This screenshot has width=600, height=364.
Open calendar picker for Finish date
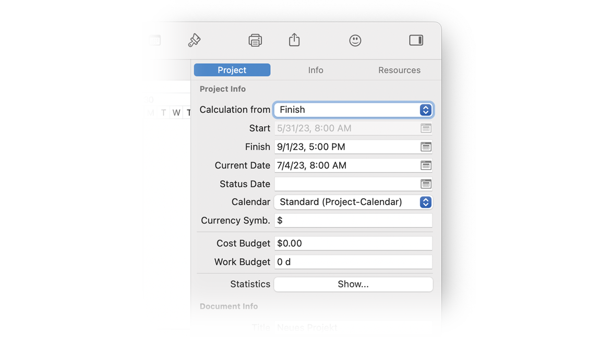coord(426,147)
